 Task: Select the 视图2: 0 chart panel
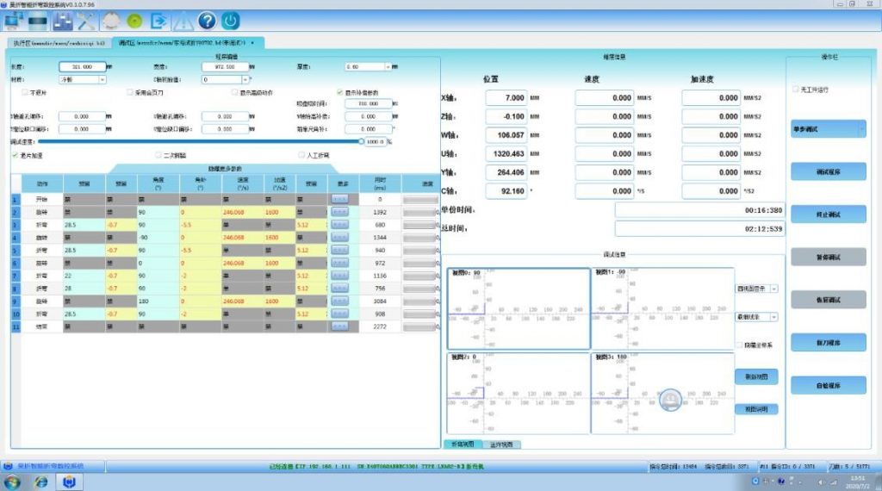tap(518, 393)
